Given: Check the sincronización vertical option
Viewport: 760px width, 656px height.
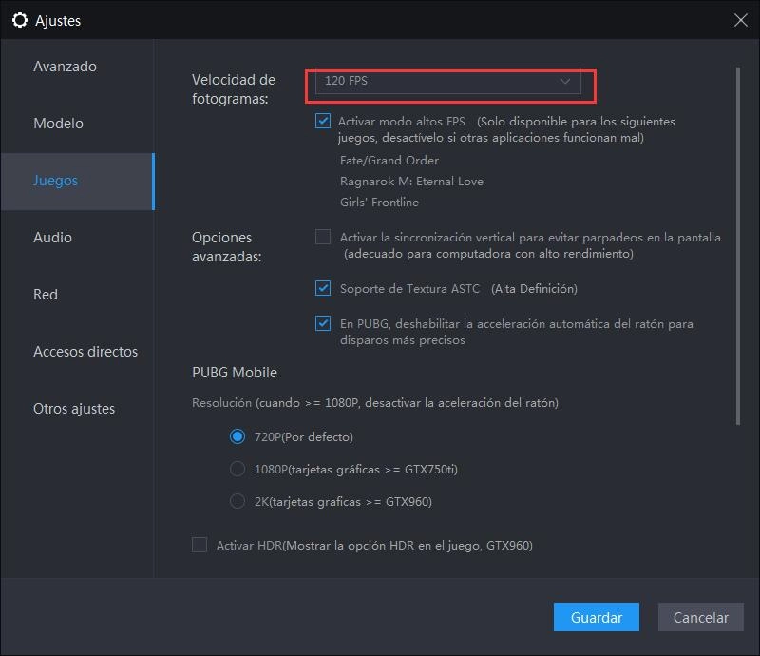Looking at the screenshot, I should point(323,236).
